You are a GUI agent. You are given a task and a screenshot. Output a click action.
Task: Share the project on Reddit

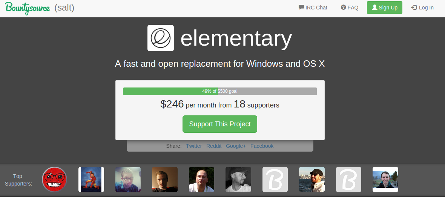[214, 146]
